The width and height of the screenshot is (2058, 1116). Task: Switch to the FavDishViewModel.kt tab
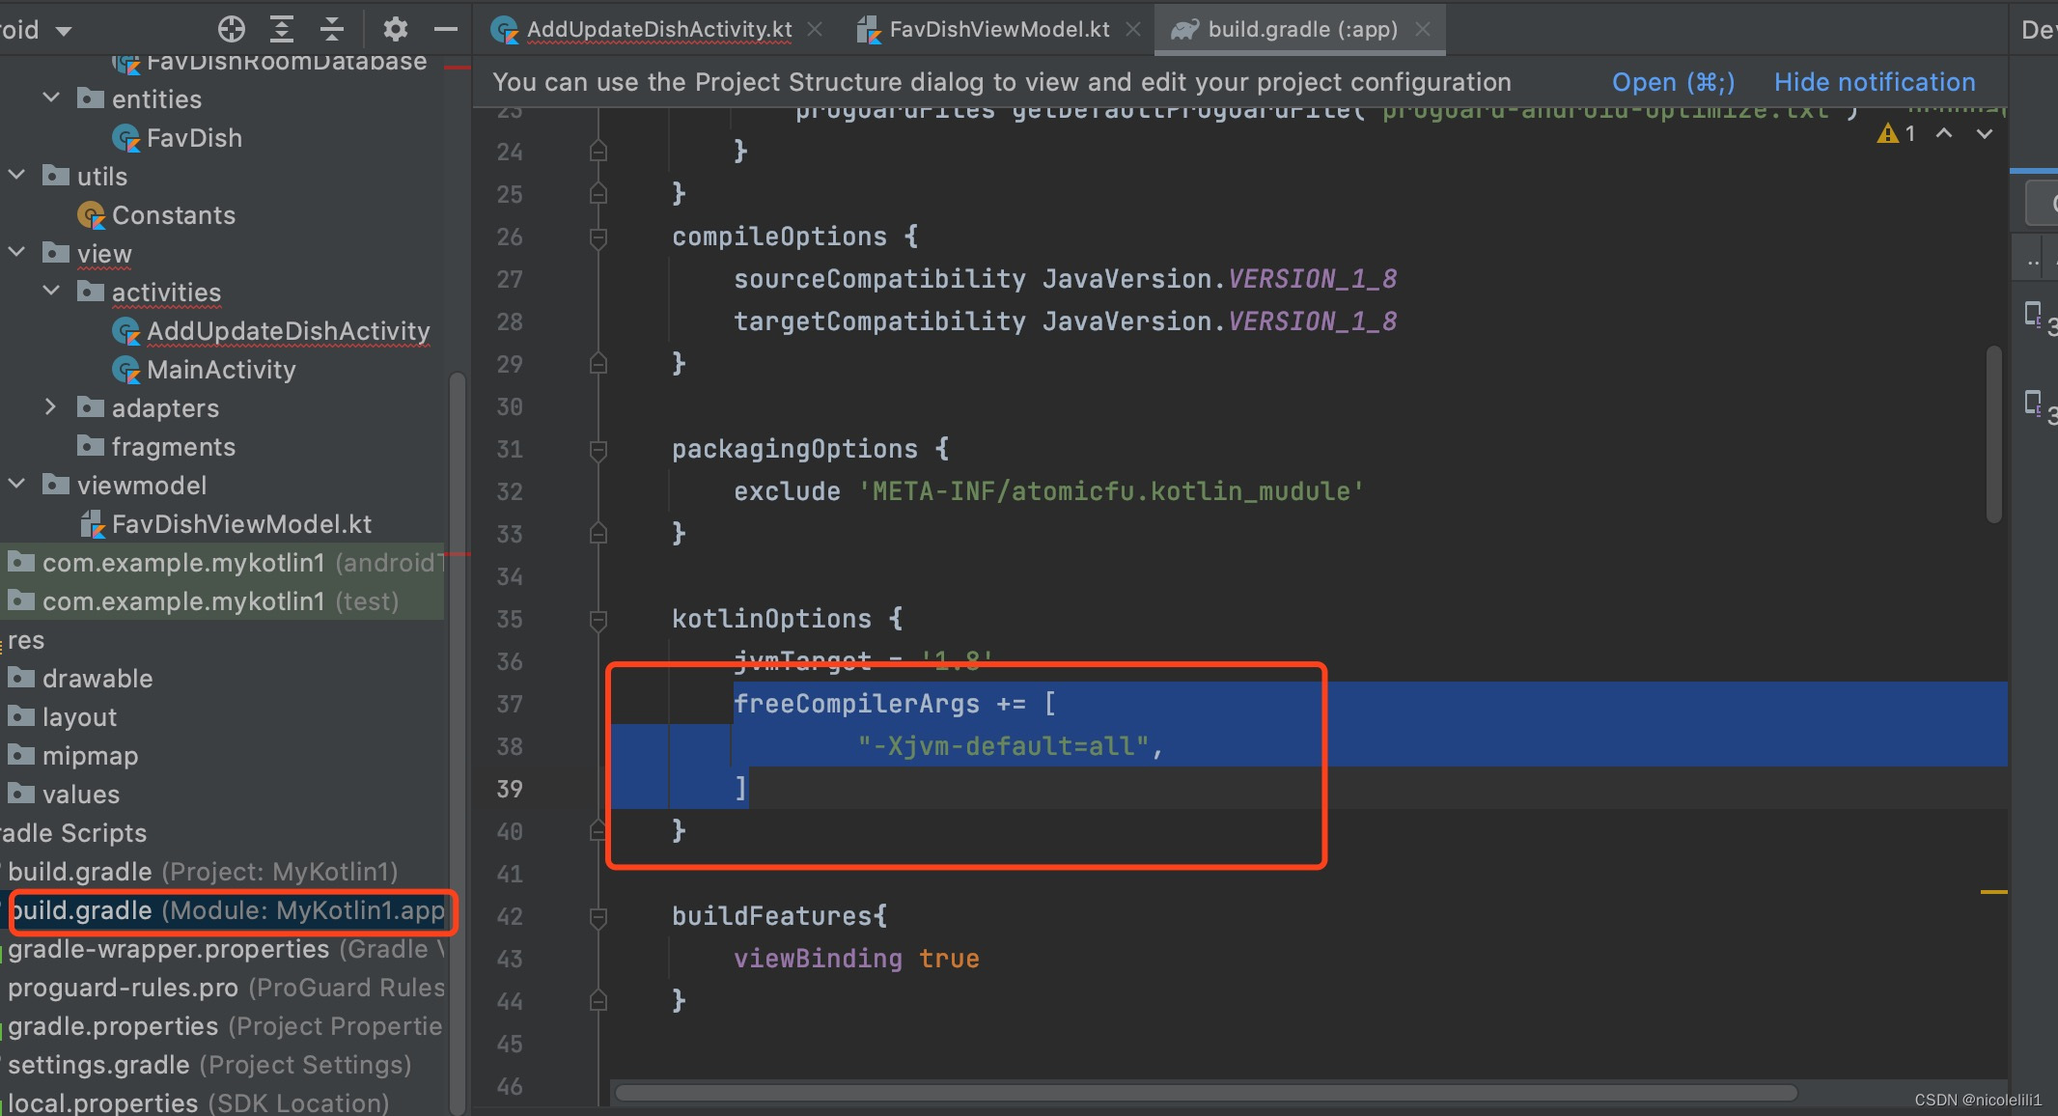click(x=998, y=28)
